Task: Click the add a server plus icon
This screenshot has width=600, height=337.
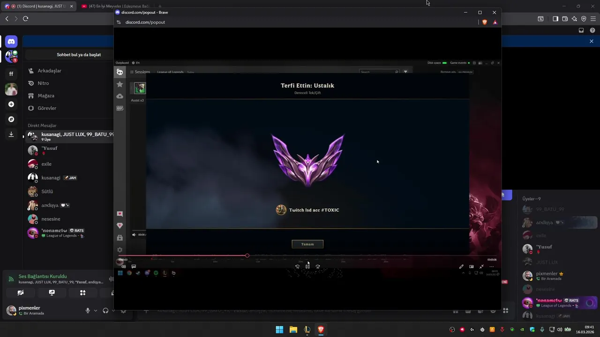Action: 11,104
